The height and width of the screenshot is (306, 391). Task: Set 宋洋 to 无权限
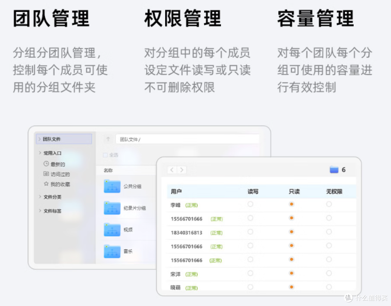tap(329, 273)
